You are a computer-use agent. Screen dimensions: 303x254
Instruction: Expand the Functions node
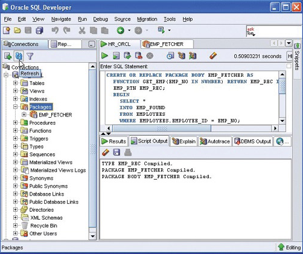pos(15,130)
